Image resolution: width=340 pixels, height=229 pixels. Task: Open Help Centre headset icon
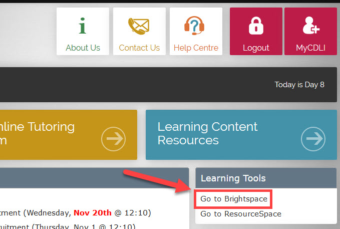pos(194,26)
